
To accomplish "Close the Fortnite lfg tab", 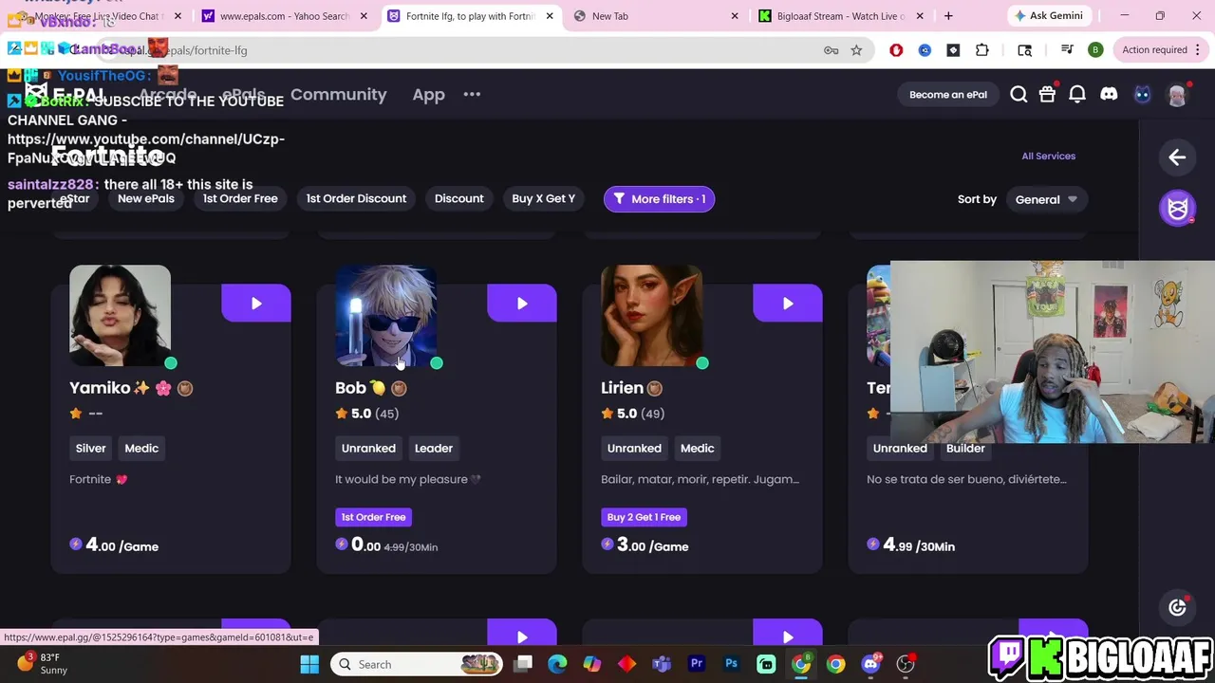I will [x=549, y=16].
